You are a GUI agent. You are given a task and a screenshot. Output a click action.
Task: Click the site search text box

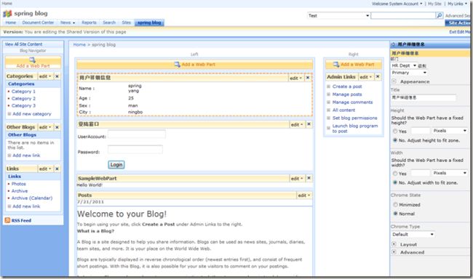403,16
